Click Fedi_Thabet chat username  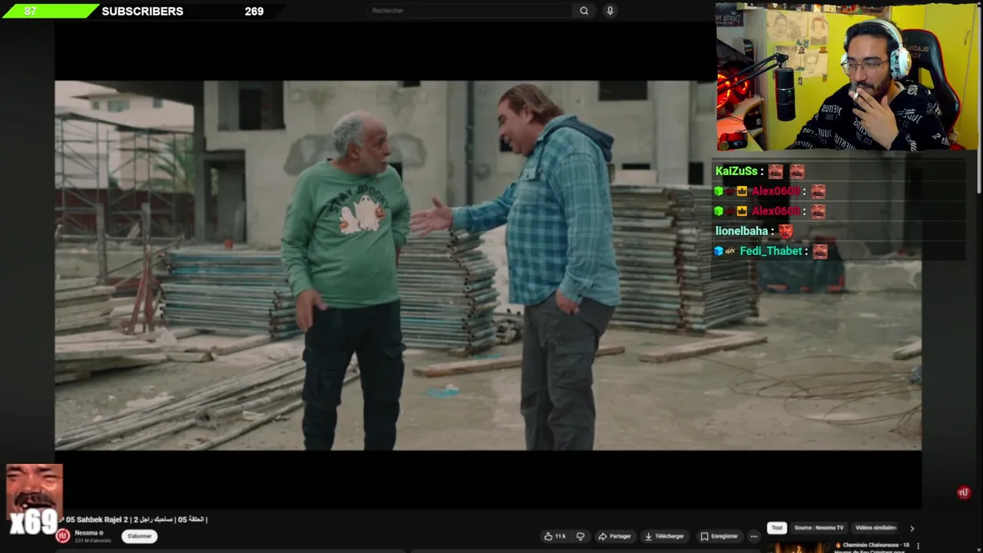click(x=771, y=251)
